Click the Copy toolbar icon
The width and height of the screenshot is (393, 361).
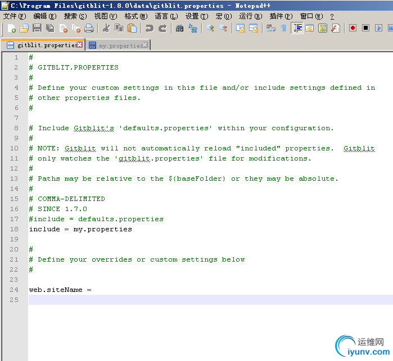click(119, 28)
